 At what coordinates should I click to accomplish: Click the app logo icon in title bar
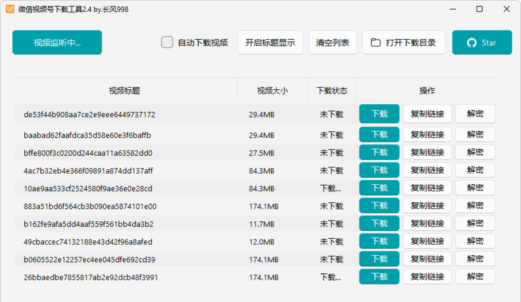point(10,9)
